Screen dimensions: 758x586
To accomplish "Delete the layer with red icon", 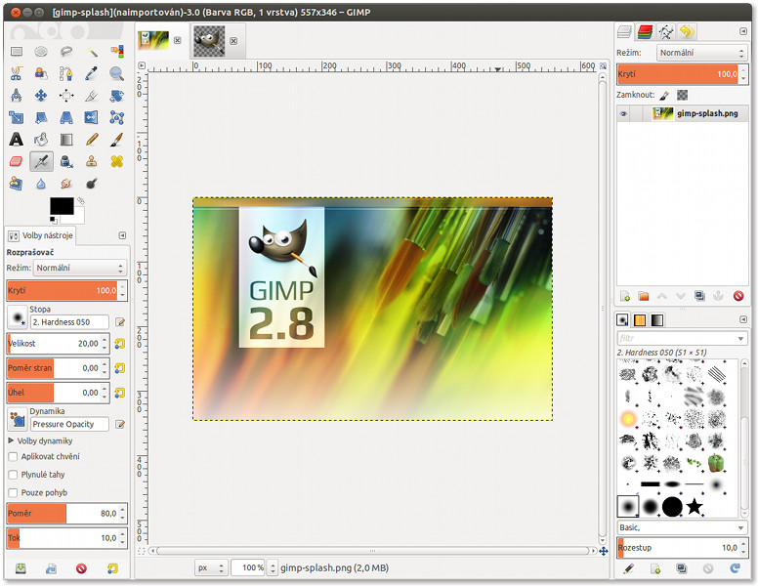I will pos(738,296).
